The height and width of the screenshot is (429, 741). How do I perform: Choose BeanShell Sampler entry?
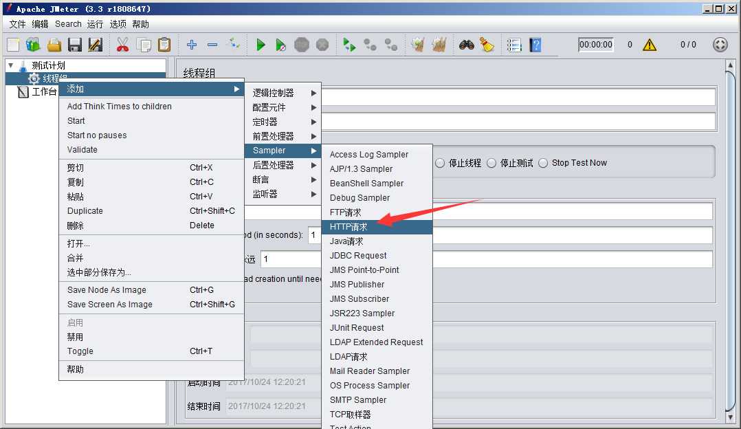click(377, 184)
